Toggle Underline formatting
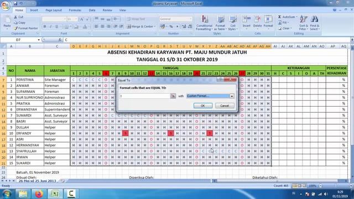 click(x=56, y=27)
